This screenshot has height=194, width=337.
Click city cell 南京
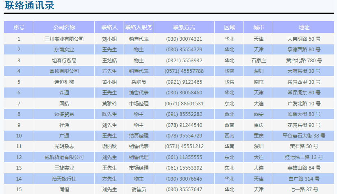pyautogui.click(x=258, y=82)
